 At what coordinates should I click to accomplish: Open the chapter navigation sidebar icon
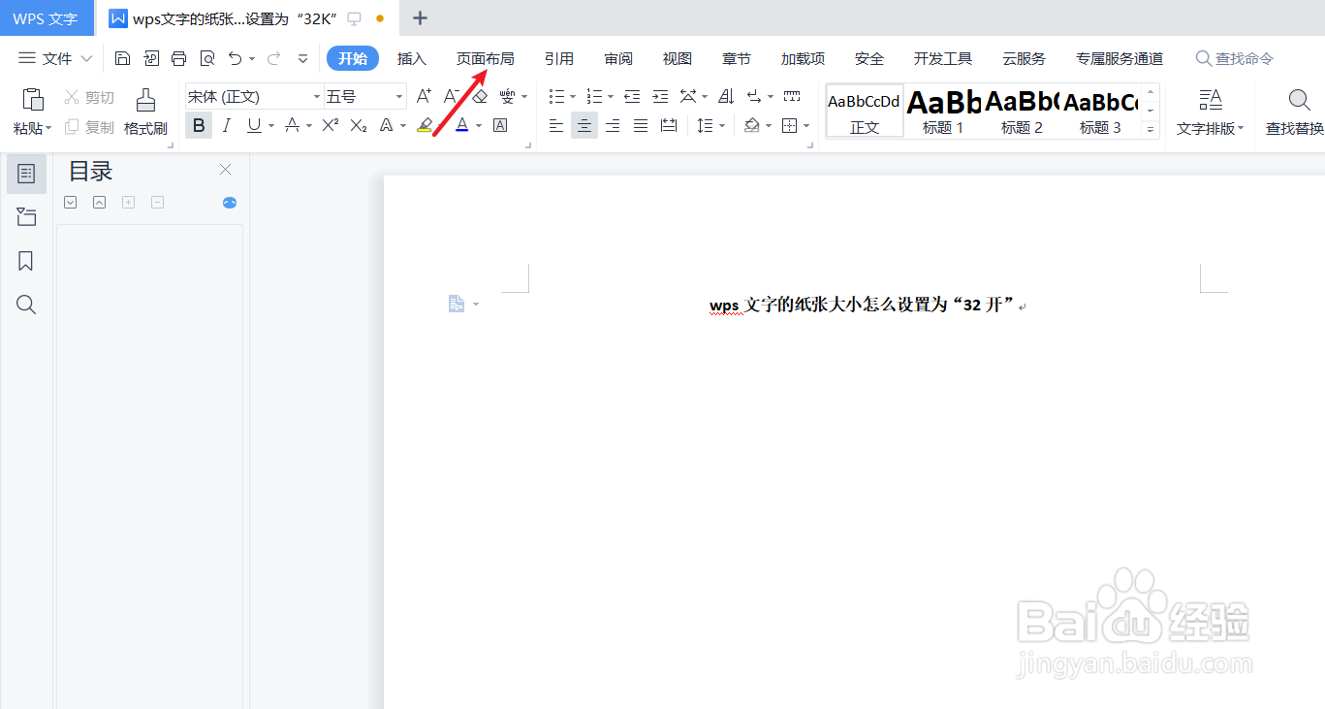[26, 217]
